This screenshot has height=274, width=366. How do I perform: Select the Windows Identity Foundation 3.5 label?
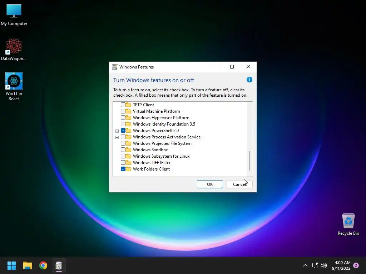(x=164, y=124)
